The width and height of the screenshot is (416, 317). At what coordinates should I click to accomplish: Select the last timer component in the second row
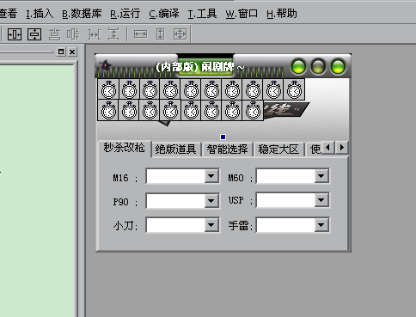click(253, 110)
